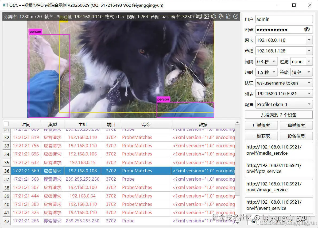Image resolution: width=318 pixels, height=228 pixels.
Task: Click time cell 17:21:21 568
Action: (26, 179)
